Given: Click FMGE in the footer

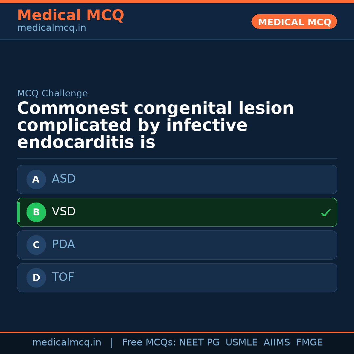Looking at the screenshot, I should point(309,343).
